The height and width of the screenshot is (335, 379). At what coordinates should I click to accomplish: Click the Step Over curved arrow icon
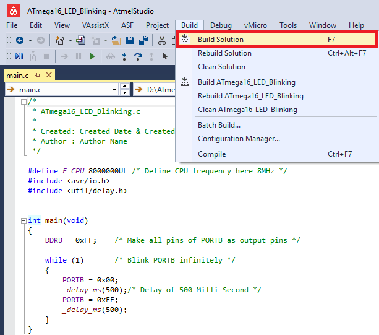coord(138,56)
